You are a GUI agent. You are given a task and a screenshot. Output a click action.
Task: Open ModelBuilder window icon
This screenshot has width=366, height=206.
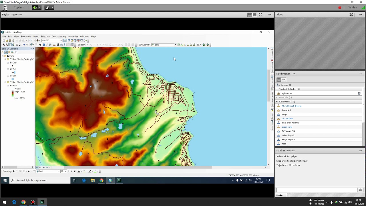point(85,41)
